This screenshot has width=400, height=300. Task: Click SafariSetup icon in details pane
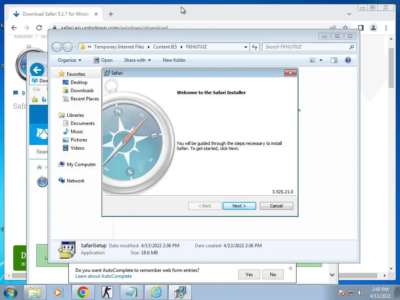point(66,250)
